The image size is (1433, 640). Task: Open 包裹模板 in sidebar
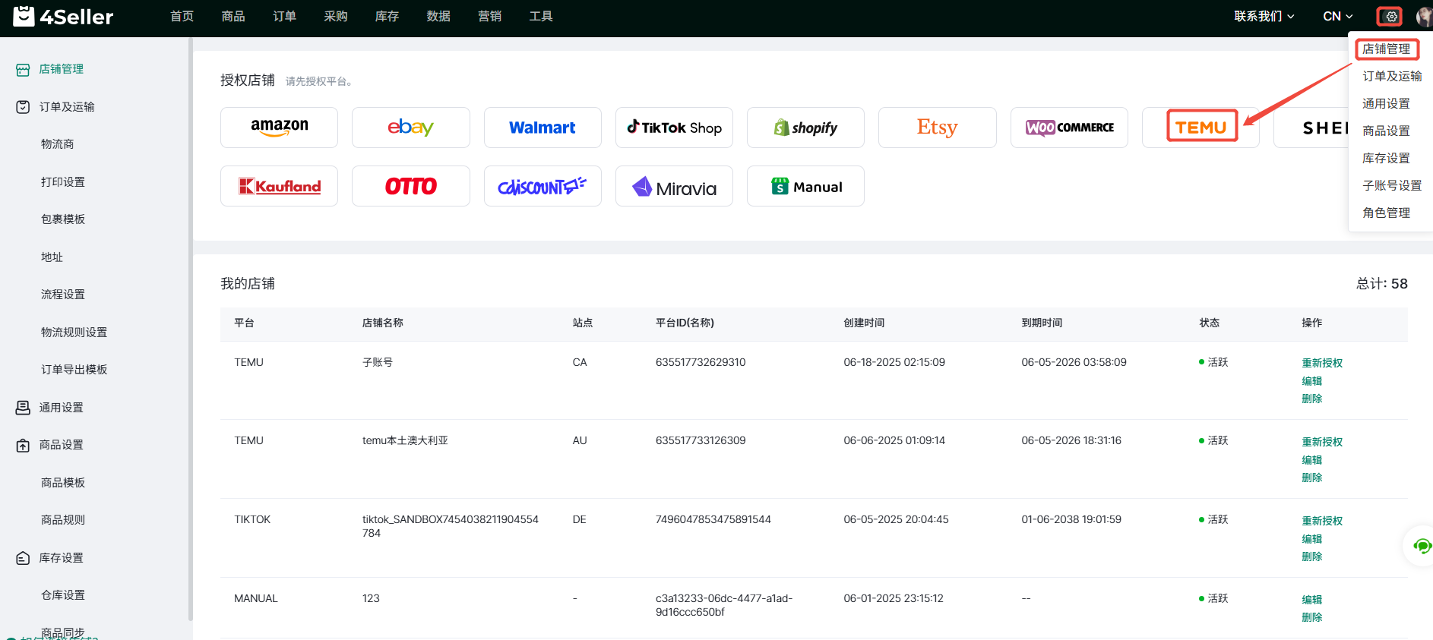click(63, 219)
